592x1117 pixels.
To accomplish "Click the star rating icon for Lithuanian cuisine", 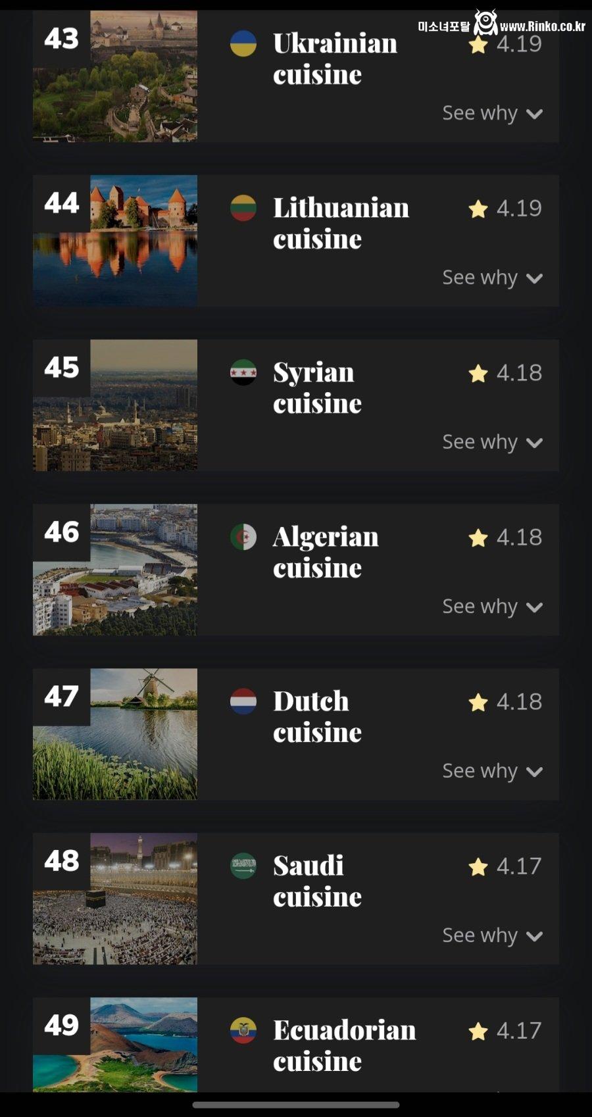I will (478, 209).
